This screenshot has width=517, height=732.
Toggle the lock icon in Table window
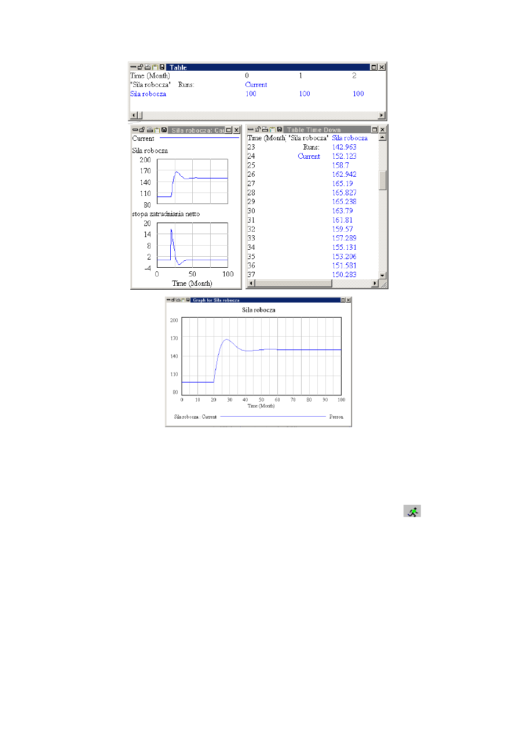point(140,67)
